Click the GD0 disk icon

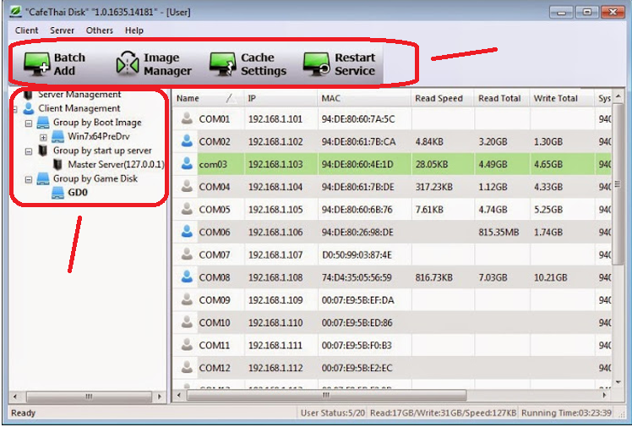click(x=57, y=193)
